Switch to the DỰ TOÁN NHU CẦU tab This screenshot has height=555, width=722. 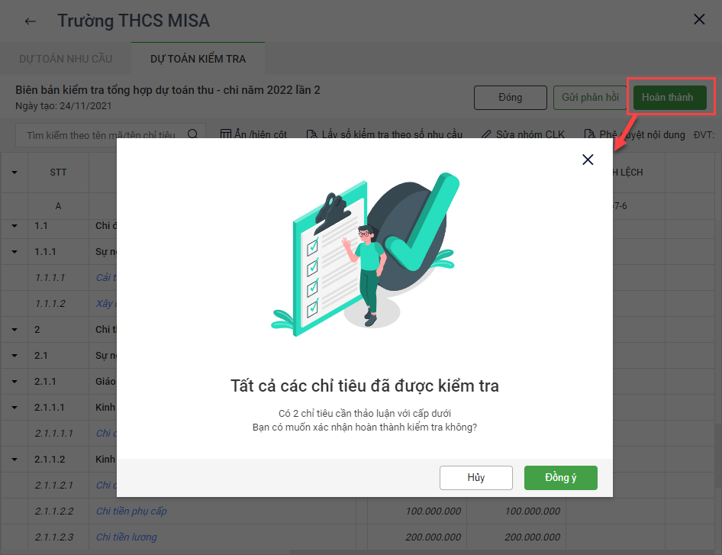(x=66, y=59)
